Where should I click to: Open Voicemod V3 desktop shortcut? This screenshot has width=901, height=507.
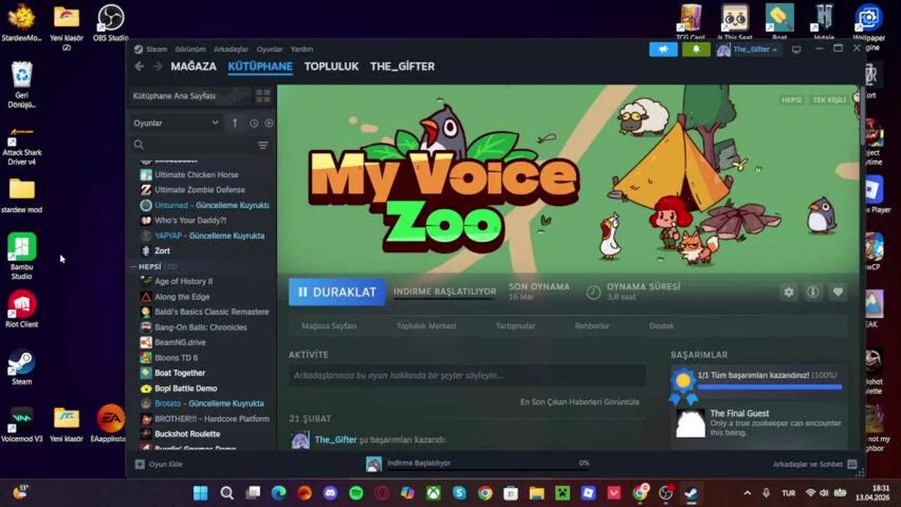click(x=22, y=425)
